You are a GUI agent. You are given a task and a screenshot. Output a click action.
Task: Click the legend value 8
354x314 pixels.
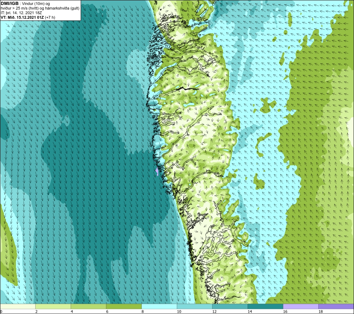142,312
